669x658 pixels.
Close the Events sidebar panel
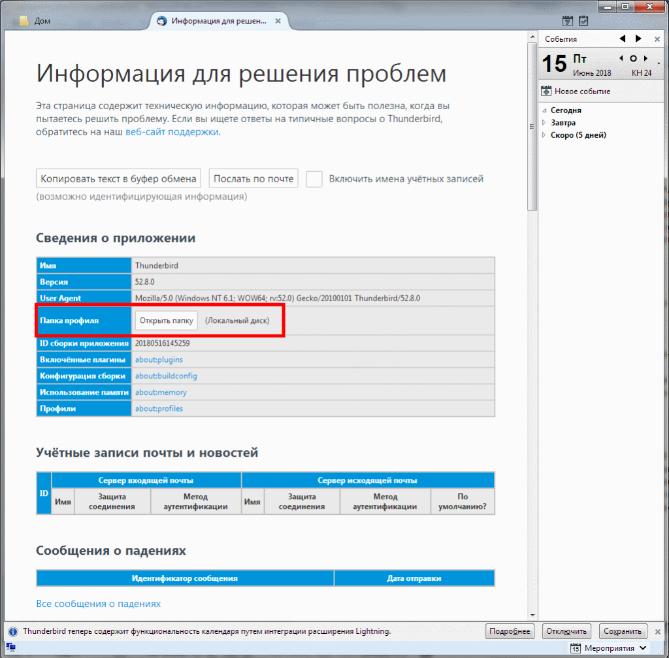coord(657,39)
